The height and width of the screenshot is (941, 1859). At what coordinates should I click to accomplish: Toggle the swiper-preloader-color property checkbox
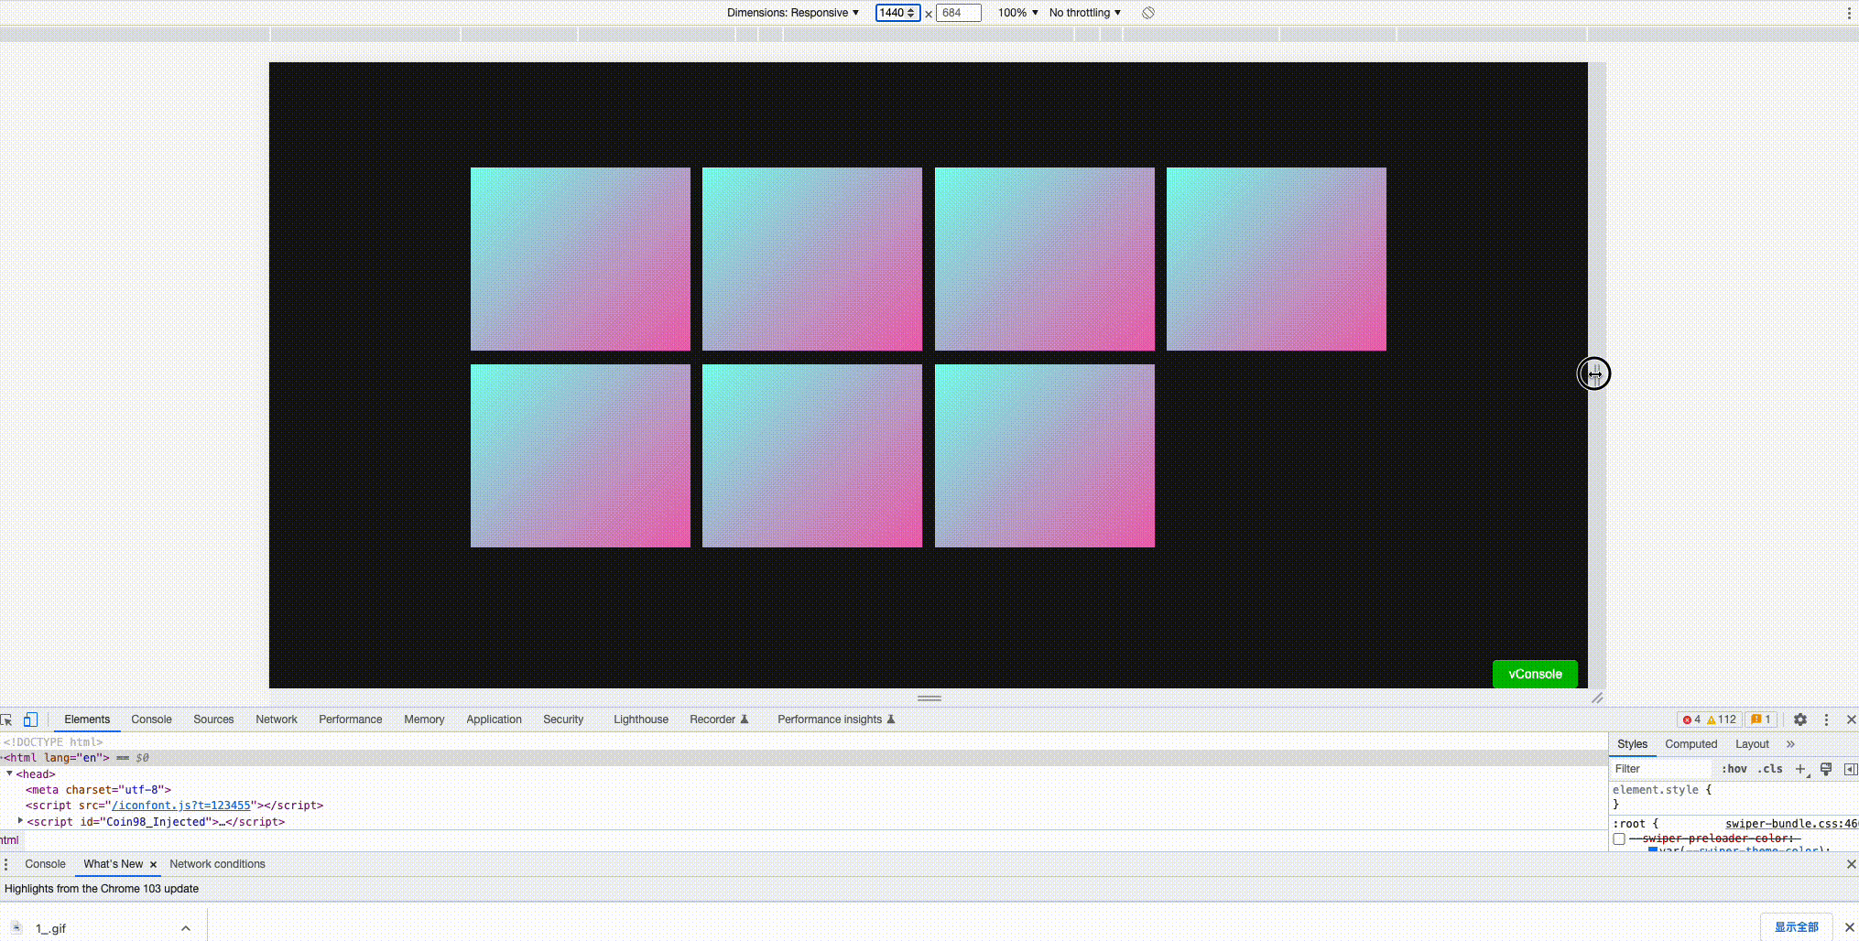pyautogui.click(x=1619, y=838)
